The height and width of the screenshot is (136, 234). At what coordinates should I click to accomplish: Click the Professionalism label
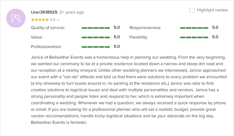click(46, 47)
